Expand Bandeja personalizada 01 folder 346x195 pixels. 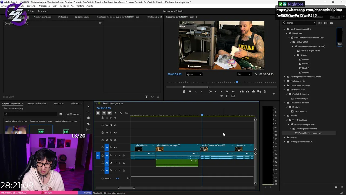[x=284, y=142]
